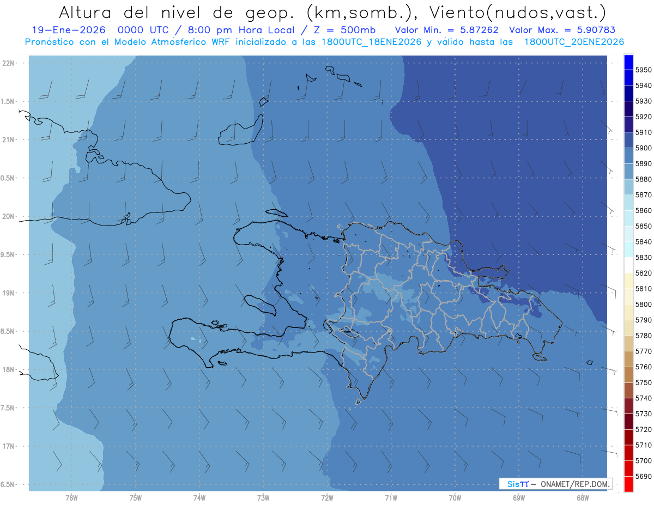Click the bright red swatch below 5690
654x505 pixels.
click(628, 484)
